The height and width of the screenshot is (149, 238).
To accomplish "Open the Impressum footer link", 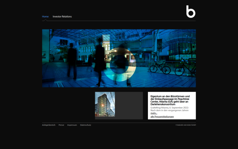I will [x=72, y=125].
